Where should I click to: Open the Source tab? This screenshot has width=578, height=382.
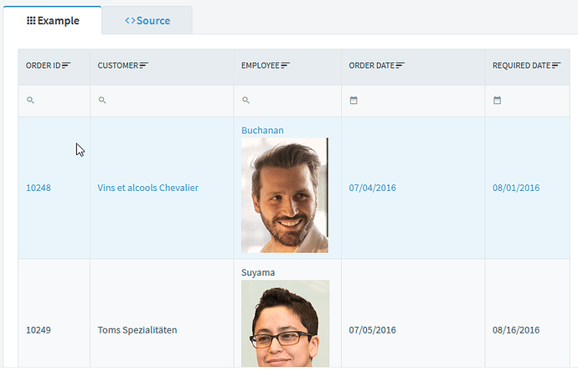(147, 21)
